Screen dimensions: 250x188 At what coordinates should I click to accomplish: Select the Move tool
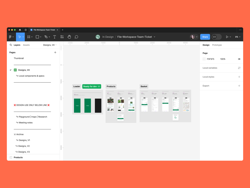19,37
